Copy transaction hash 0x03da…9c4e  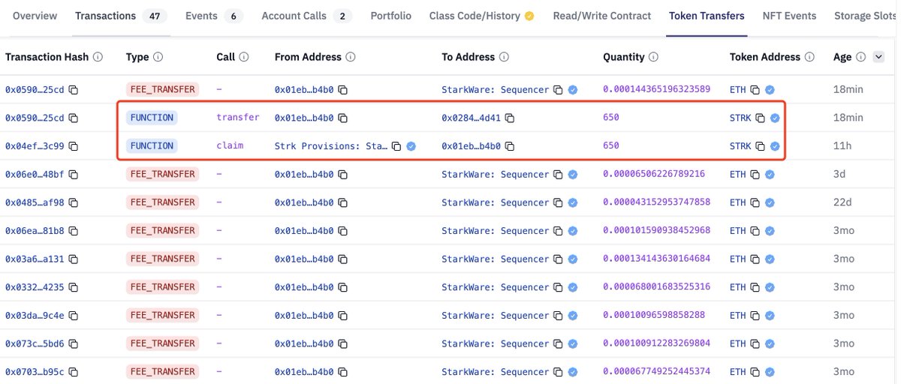(x=74, y=316)
